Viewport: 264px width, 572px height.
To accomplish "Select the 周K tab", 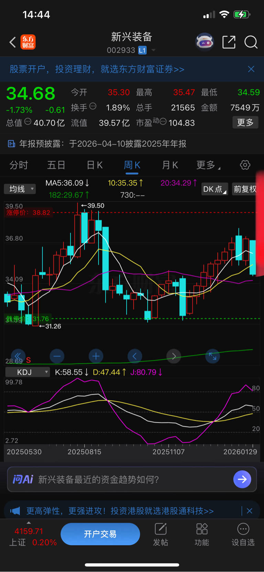I will click(x=132, y=165).
